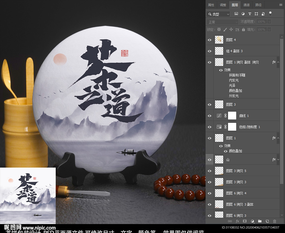Filter layers by pixel layer type
Screen dimensions: 285x233
coord(236,14)
